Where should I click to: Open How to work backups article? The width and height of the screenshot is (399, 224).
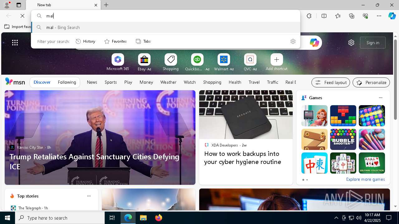pos(243,158)
